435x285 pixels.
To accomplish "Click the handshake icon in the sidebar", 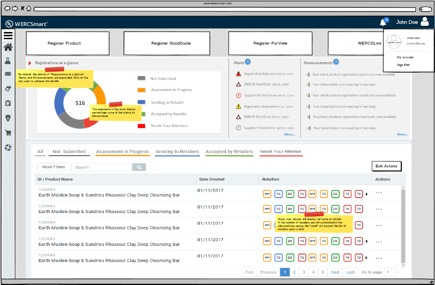I will click(8, 88).
